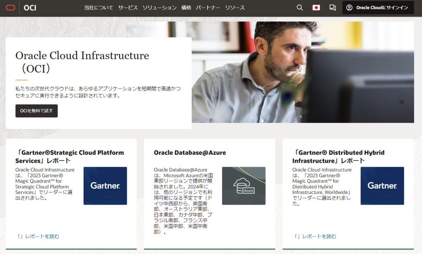Click the 私たちの次世代クラウドは description text
422x254 pixels.
(x=98, y=92)
